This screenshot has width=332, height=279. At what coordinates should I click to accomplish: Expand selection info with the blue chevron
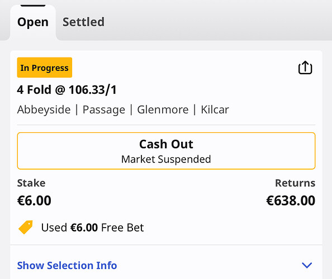307,265
